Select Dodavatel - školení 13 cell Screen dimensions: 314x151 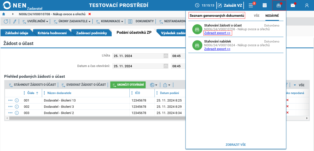point(86,100)
